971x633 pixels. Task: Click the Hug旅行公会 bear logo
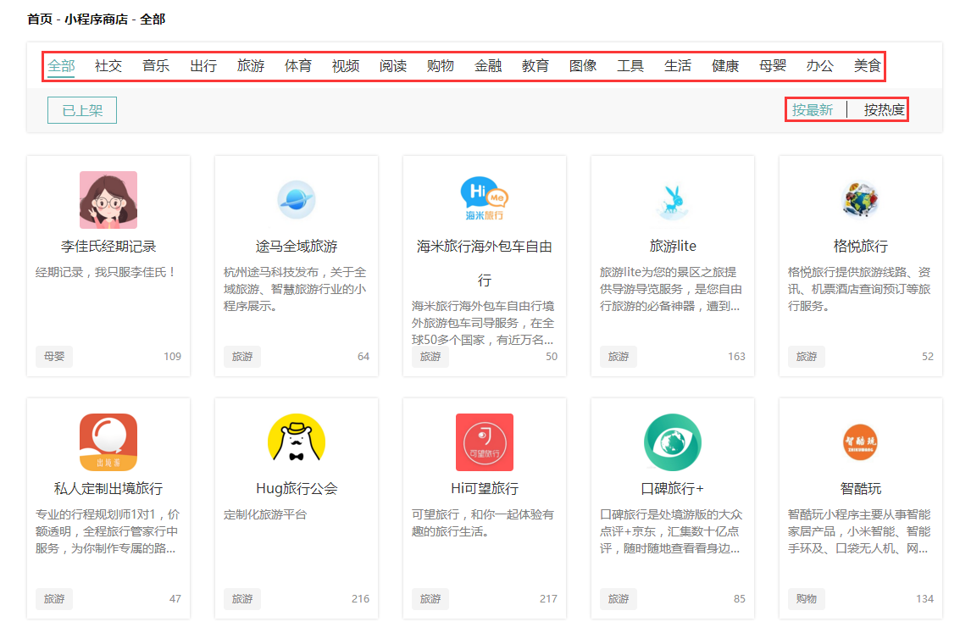point(296,441)
